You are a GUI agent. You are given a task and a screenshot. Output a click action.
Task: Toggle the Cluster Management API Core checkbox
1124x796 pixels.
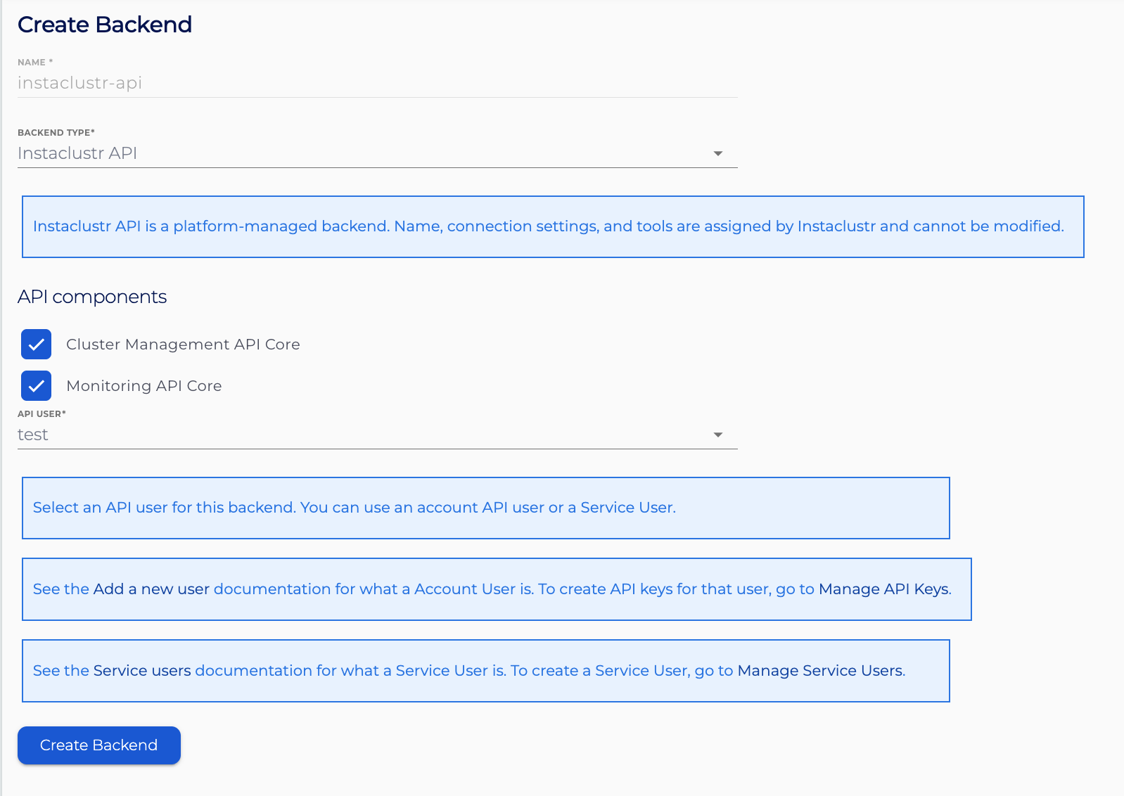pos(36,345)
